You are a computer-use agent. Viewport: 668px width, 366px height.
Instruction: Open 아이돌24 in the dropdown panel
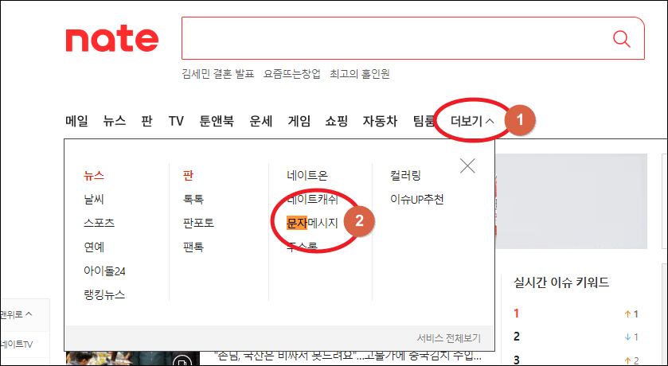104,271
